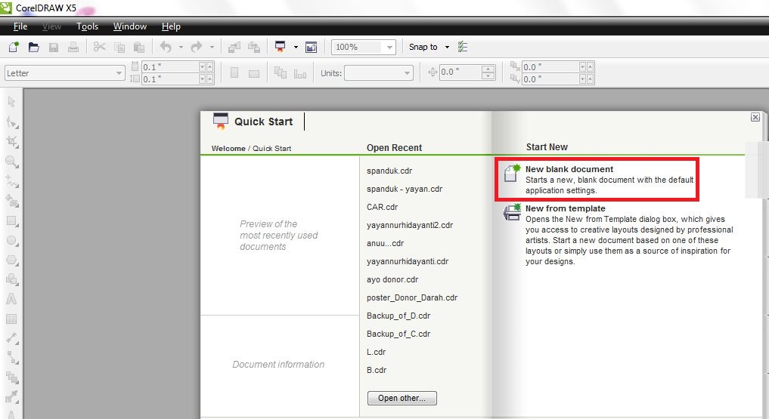Select the Rectangle tool in toolbox
The height and width of the screenshot is (419, 769).
pos(12,221)
